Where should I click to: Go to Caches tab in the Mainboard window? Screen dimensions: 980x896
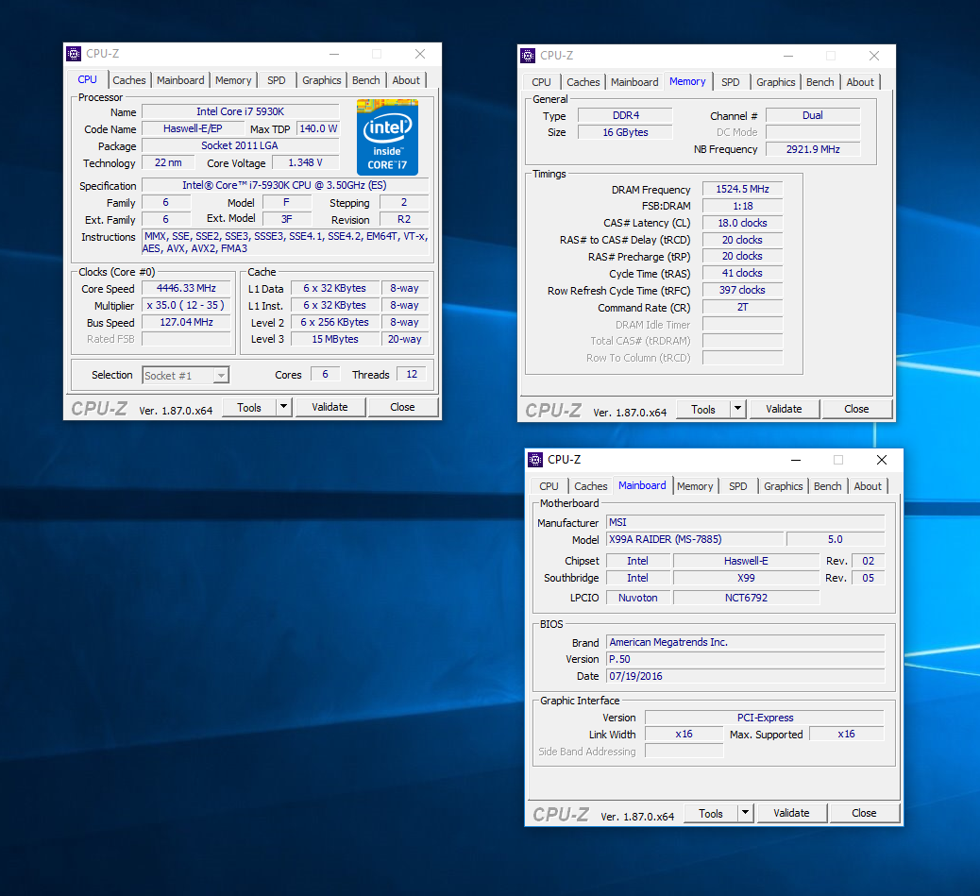pos(591,486)
